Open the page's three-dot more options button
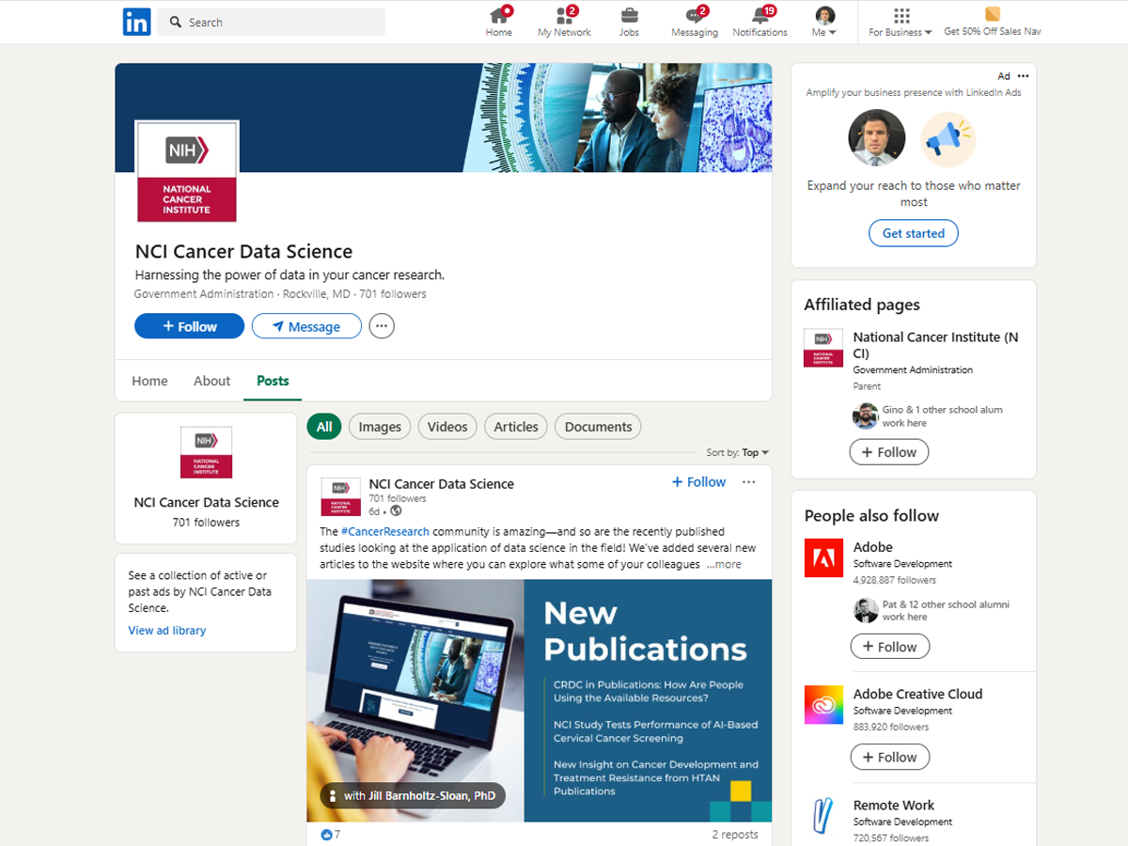The height and width of the screenshot is (846, 1128). (381, 326)
